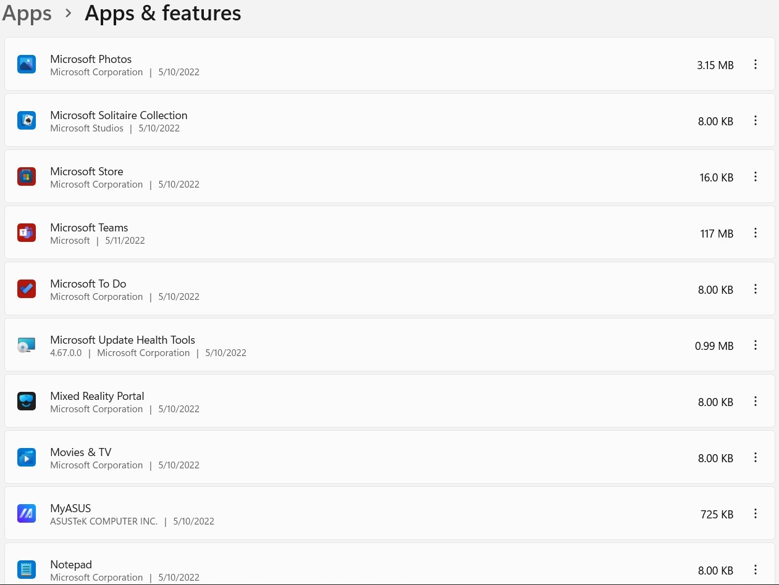Click the Microsoft To Do icon
Image resolution: width=779 pixels, height=585 pixels.
[27, 289]
